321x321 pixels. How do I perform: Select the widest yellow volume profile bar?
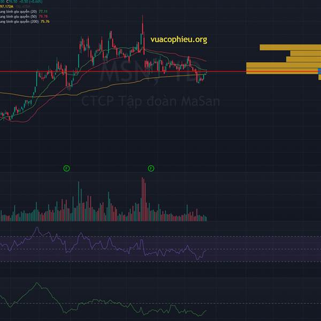point(284,65)
